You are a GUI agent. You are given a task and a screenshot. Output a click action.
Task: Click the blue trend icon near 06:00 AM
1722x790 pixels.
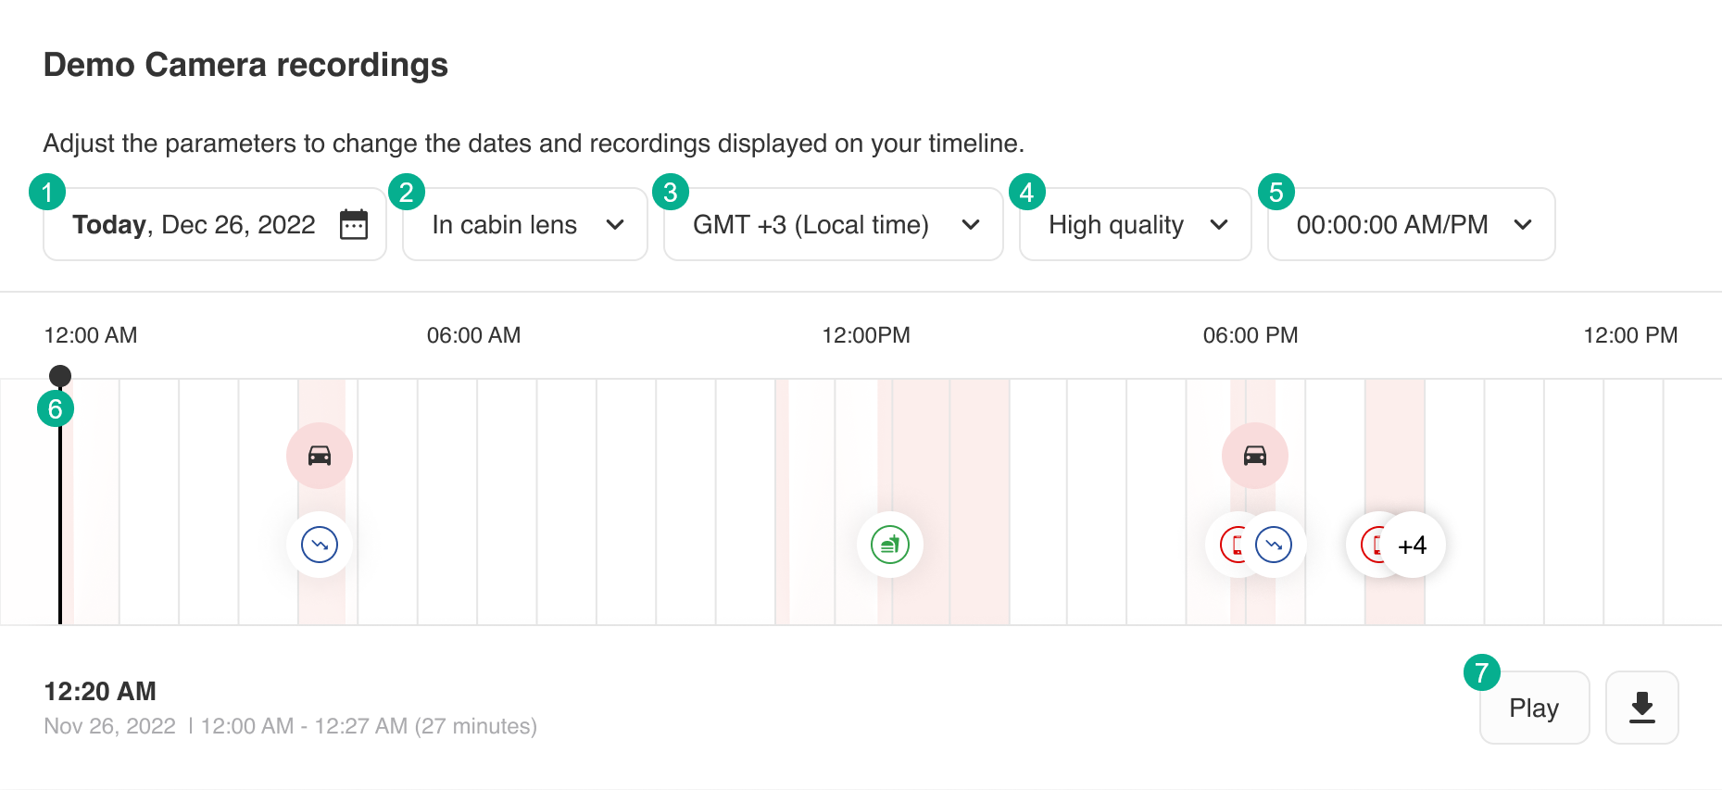click(320, 545)
